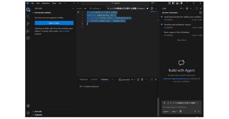
Task: Go back with the navigation arrow
Action: [x=74, y=3]
